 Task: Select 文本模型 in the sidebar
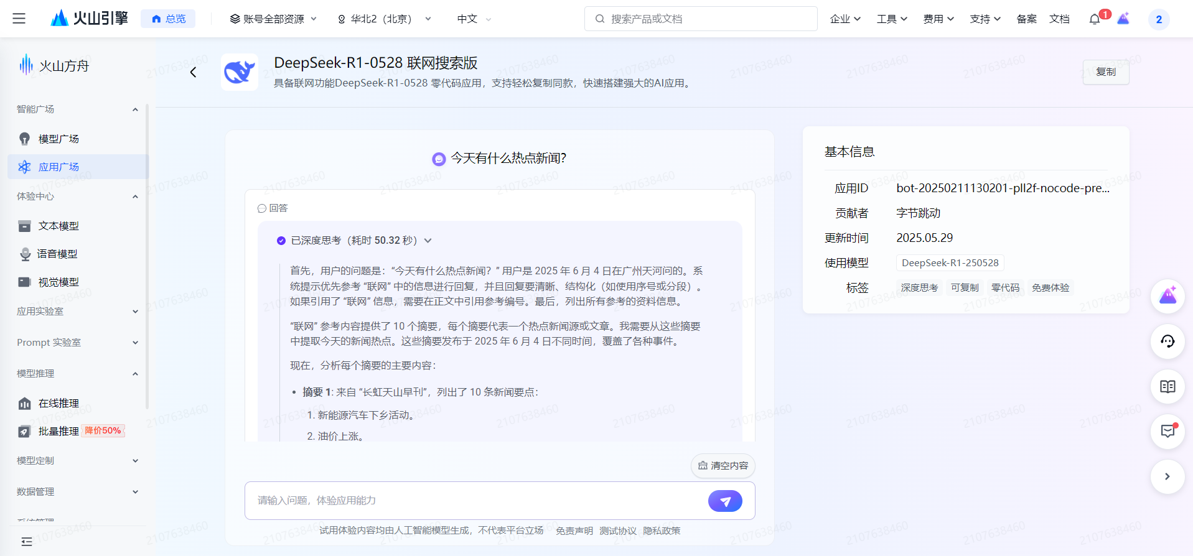click(78, 226)
